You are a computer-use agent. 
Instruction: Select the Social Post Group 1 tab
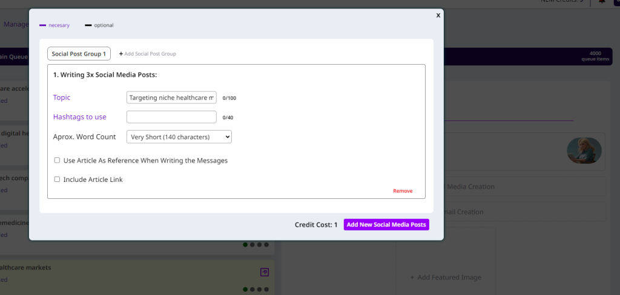[79, 54]
